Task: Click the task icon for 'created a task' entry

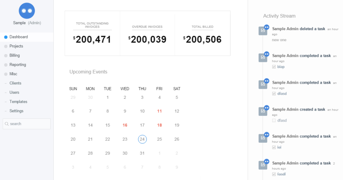Action: (x=263, y=111)
